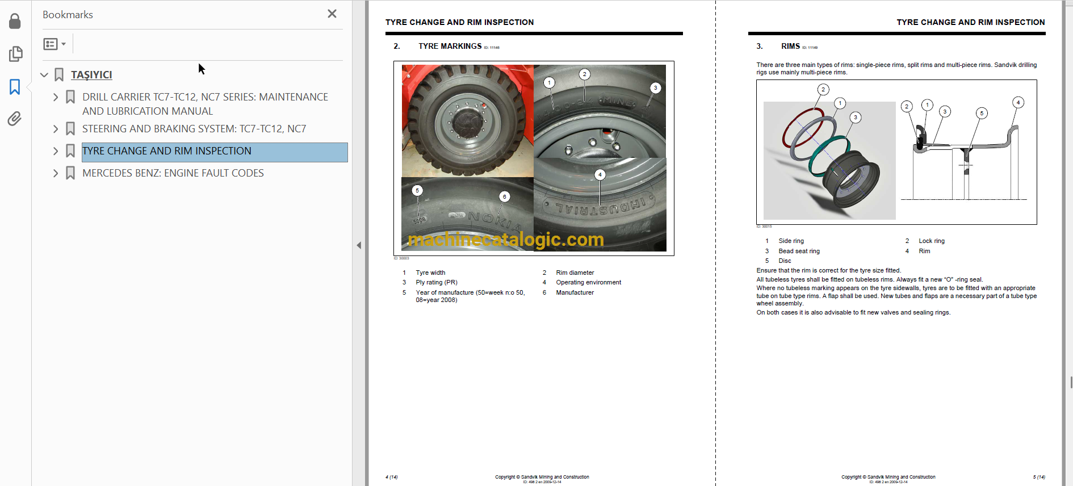Click bookmark icon beside STEERING AND BRAKING
This screenshot has width=1073, height=486.
tap(70, 129)
